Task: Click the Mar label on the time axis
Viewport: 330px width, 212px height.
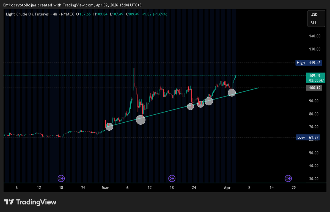Action: tap(105, 188)
